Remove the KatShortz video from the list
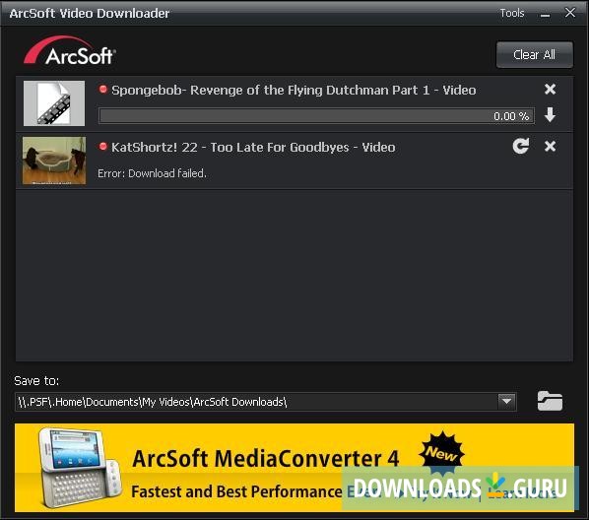The width and height of the screenshot is (589, 520). [x=550, y=146]
